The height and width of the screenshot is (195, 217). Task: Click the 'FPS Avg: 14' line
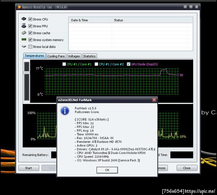click(84, 130)
